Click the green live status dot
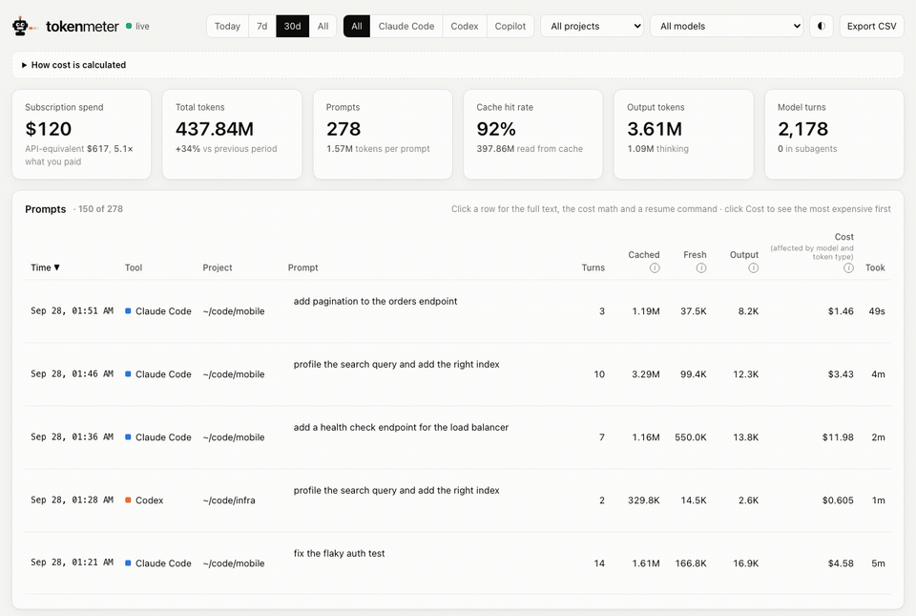 [129, 27]
